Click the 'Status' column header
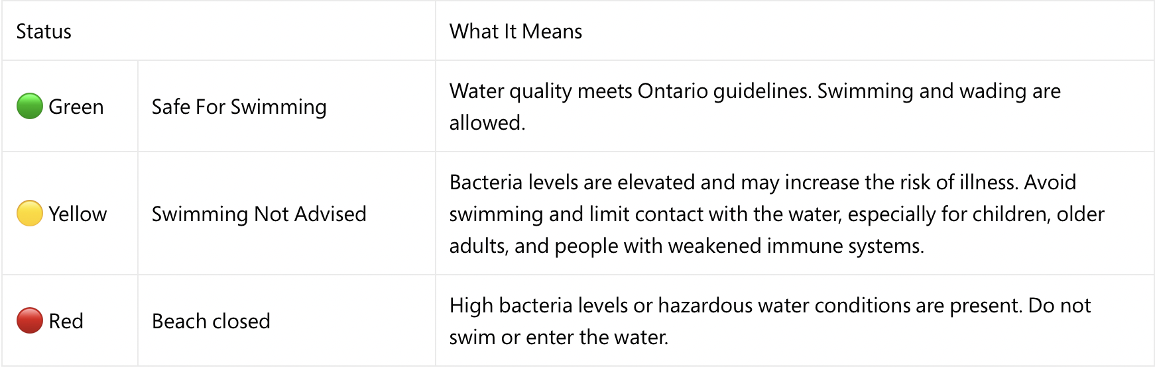This screenshot has width=1155, height=368. click(44, 31)
